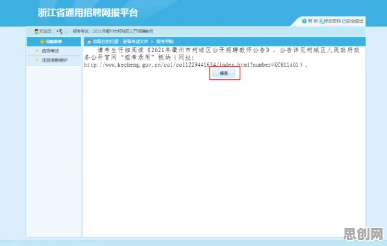The image size is (387, 246).
Task: Click the 报考考试 exam name text
Action: [113, 31]
